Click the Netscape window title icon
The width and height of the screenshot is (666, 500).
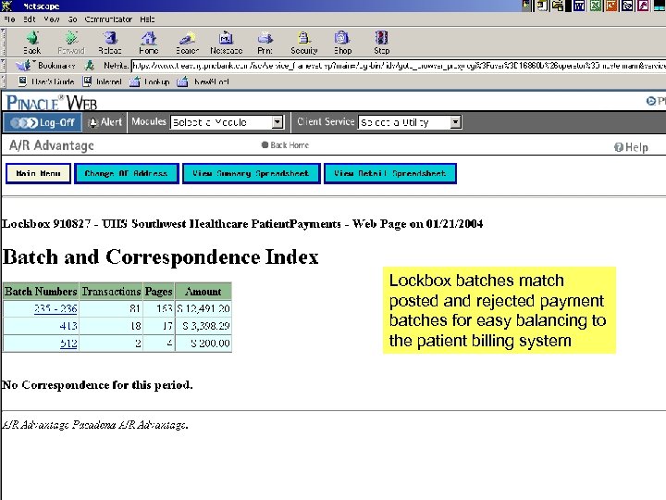click(6, 6)
